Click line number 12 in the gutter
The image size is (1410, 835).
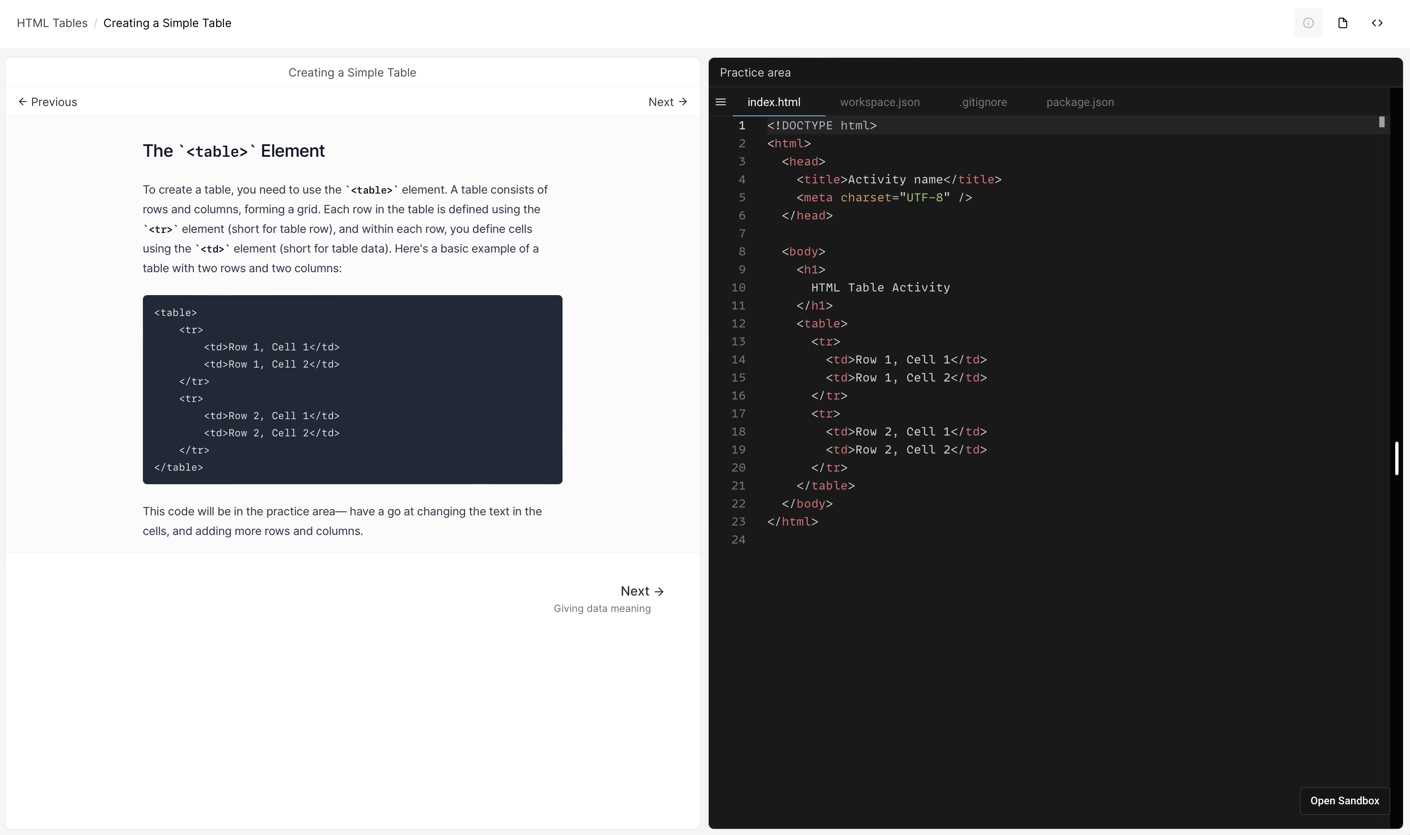(738, 323)
